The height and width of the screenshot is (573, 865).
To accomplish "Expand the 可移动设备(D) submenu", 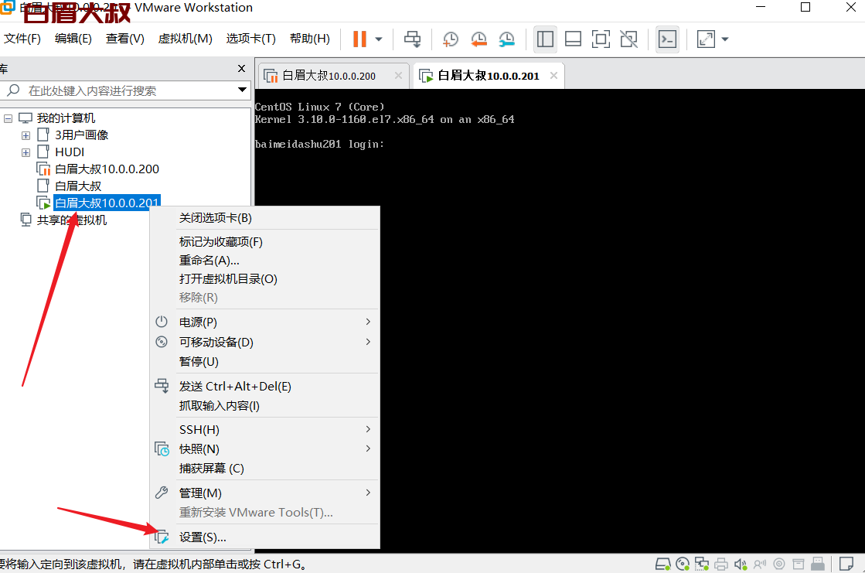I will (265, 342).
